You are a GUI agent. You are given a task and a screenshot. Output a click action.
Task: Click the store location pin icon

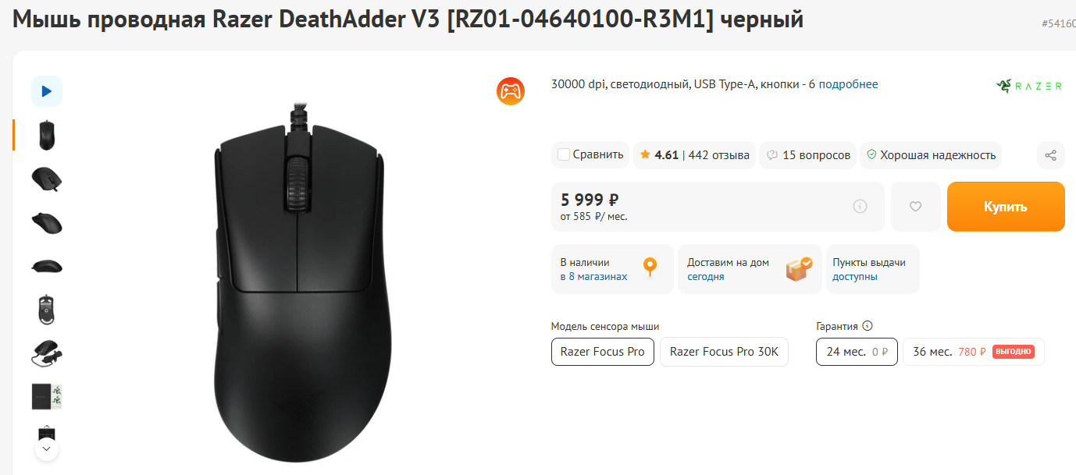coord(650,268)
